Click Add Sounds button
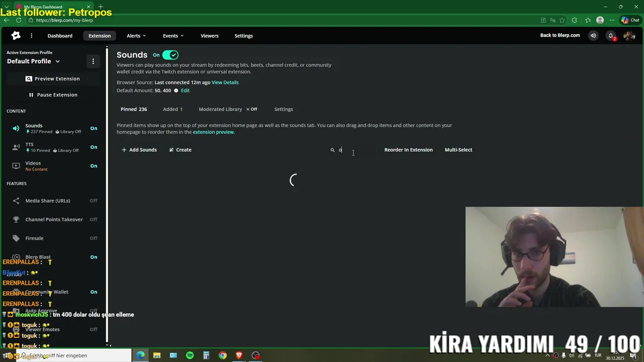 (139, 150)
